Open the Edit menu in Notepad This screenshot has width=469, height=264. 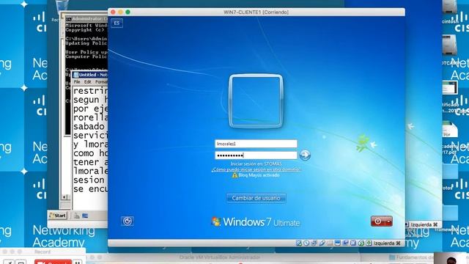point(87,81)
